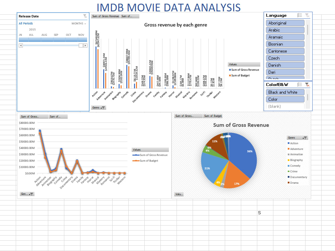Select the SEP 2015 tile on the timeline
The image size is (335, 251).
[56, 39]
